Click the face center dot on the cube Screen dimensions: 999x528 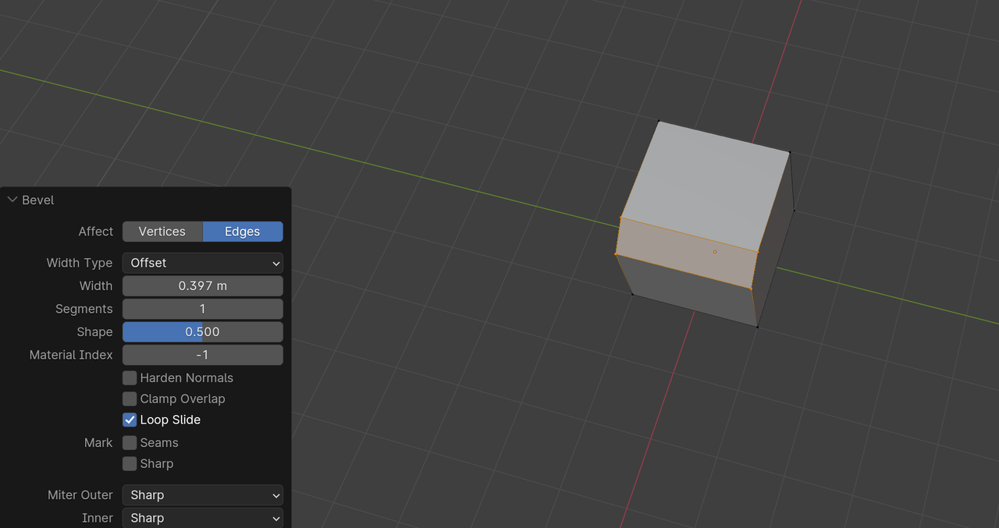714,251
